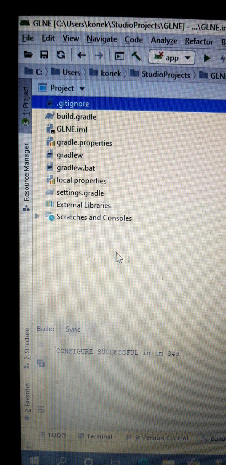Open Windows Start menu
Viewport: 226px width, 465px height.
coord(35,461)
